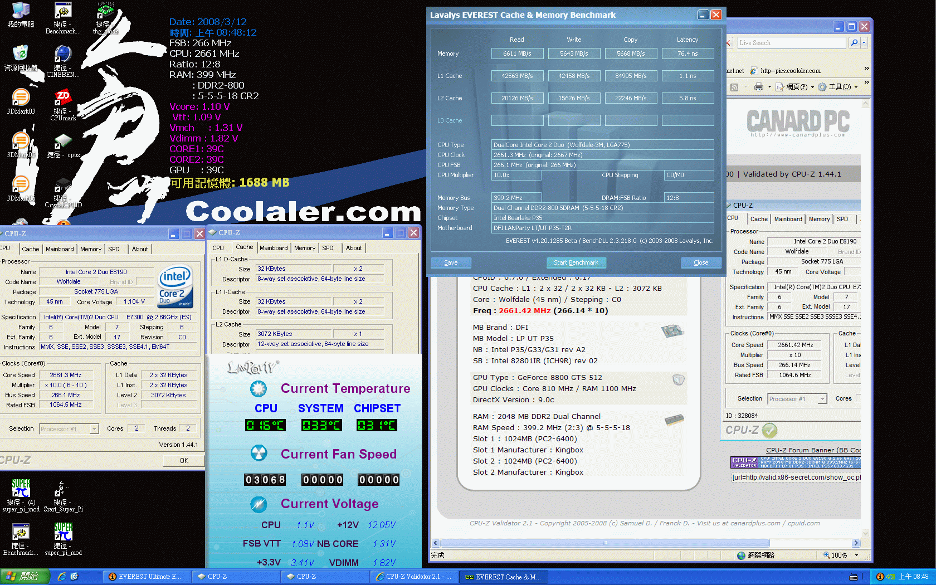Switch to Mainboard tab in left CPU-Z window
The height and width of the screenshot is (585, 936).
(60, 249)
